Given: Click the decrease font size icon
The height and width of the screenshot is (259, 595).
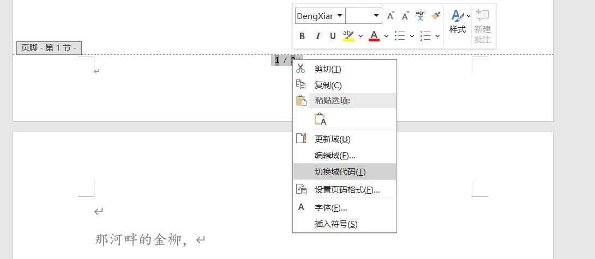Looking at the screenshot, I should click(406, 16).
